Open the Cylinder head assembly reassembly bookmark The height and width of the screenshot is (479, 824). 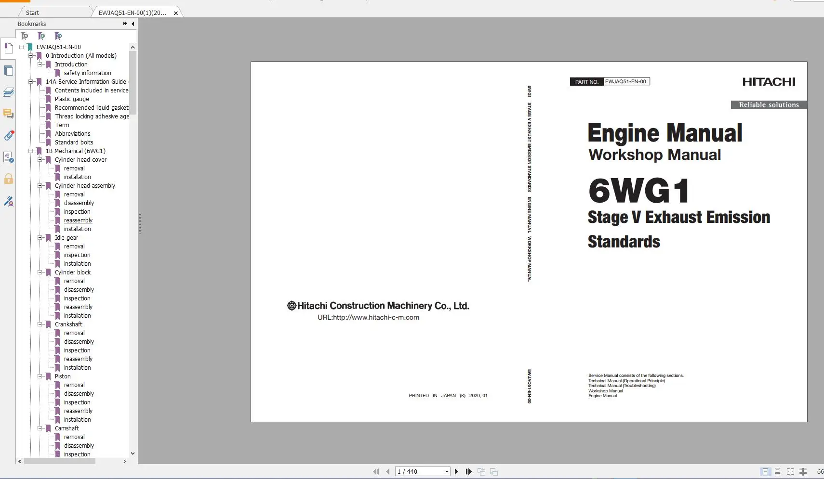pos(78,220)
